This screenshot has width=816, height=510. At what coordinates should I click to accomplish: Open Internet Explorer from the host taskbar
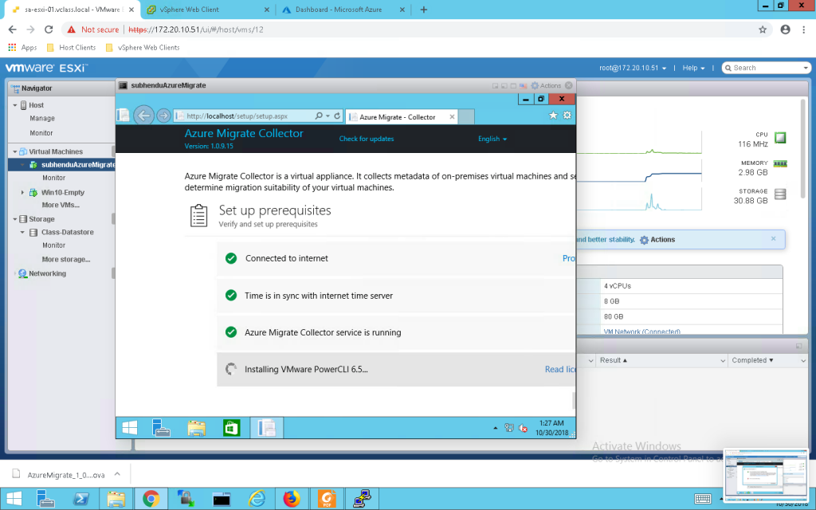[257, 499]
